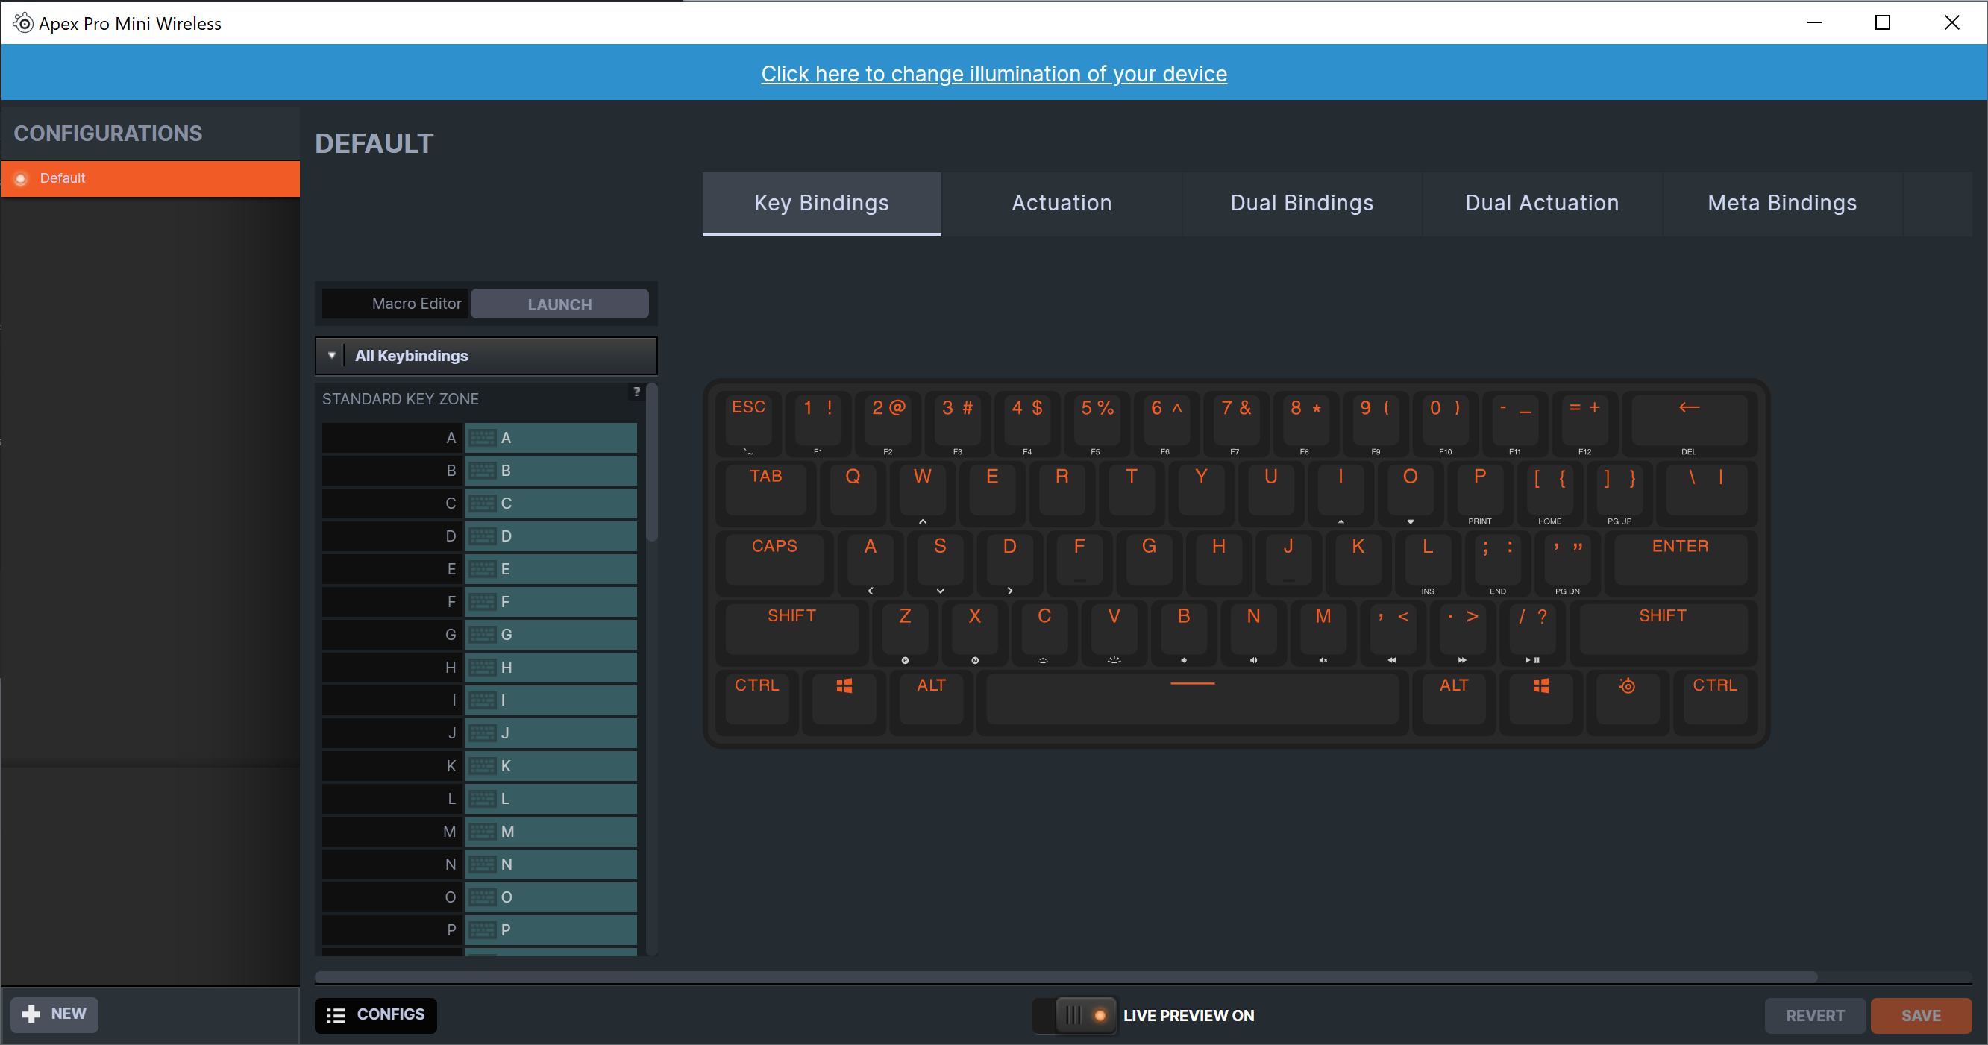Viewport: 1988px width, 1045px height.
Task: Click the left Windows logo key
Action: click(x=844, y=702)
